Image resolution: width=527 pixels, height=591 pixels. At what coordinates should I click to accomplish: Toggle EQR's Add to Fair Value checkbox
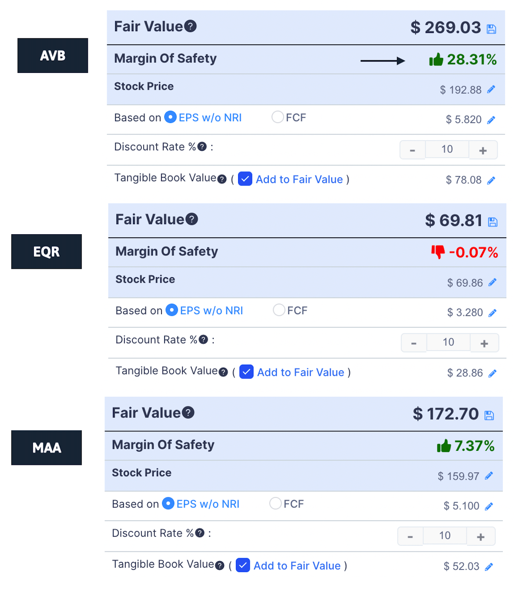(246, 372)
